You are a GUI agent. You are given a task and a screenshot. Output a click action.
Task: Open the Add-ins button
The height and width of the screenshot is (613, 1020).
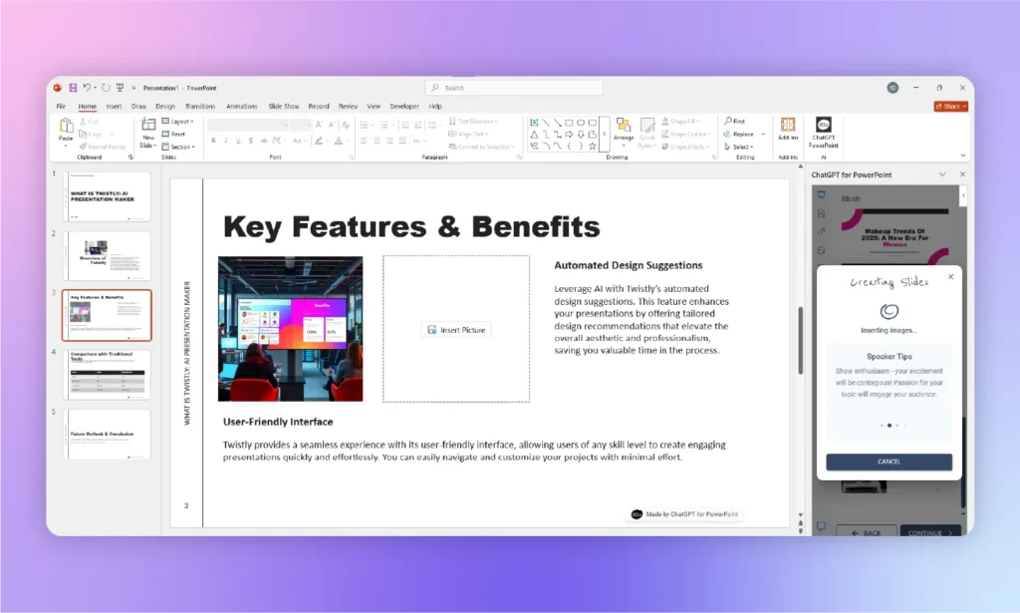[x=788, y=129]
